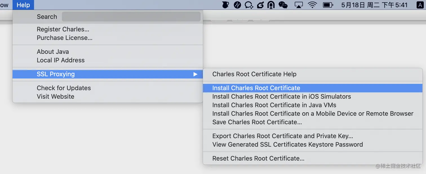
Task: Click the Wi-Fi status icon
Action: pos(312,5)
